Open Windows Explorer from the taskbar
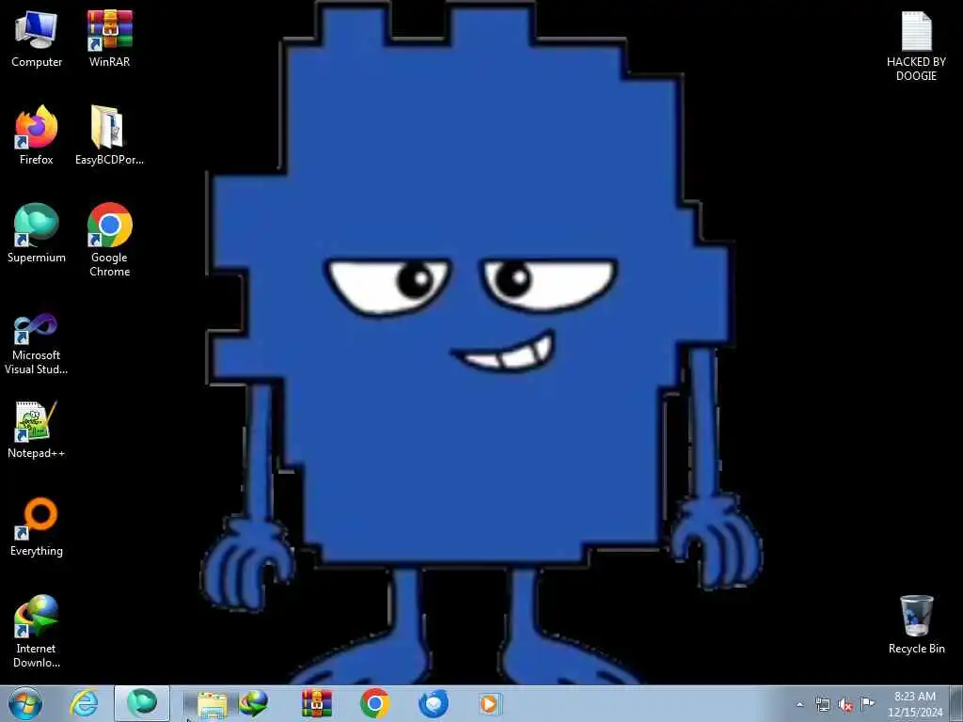The height and width of the screenshot is (722, 963). [x=212, y=704]
